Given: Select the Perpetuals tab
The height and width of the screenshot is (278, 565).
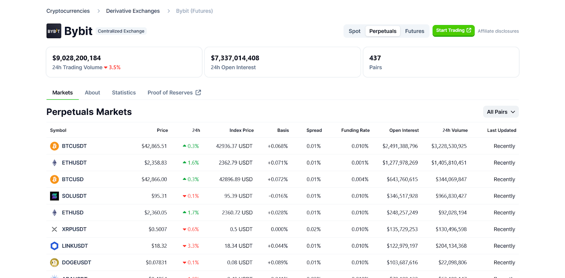Looking at the screenshot, I should (383, 31).
